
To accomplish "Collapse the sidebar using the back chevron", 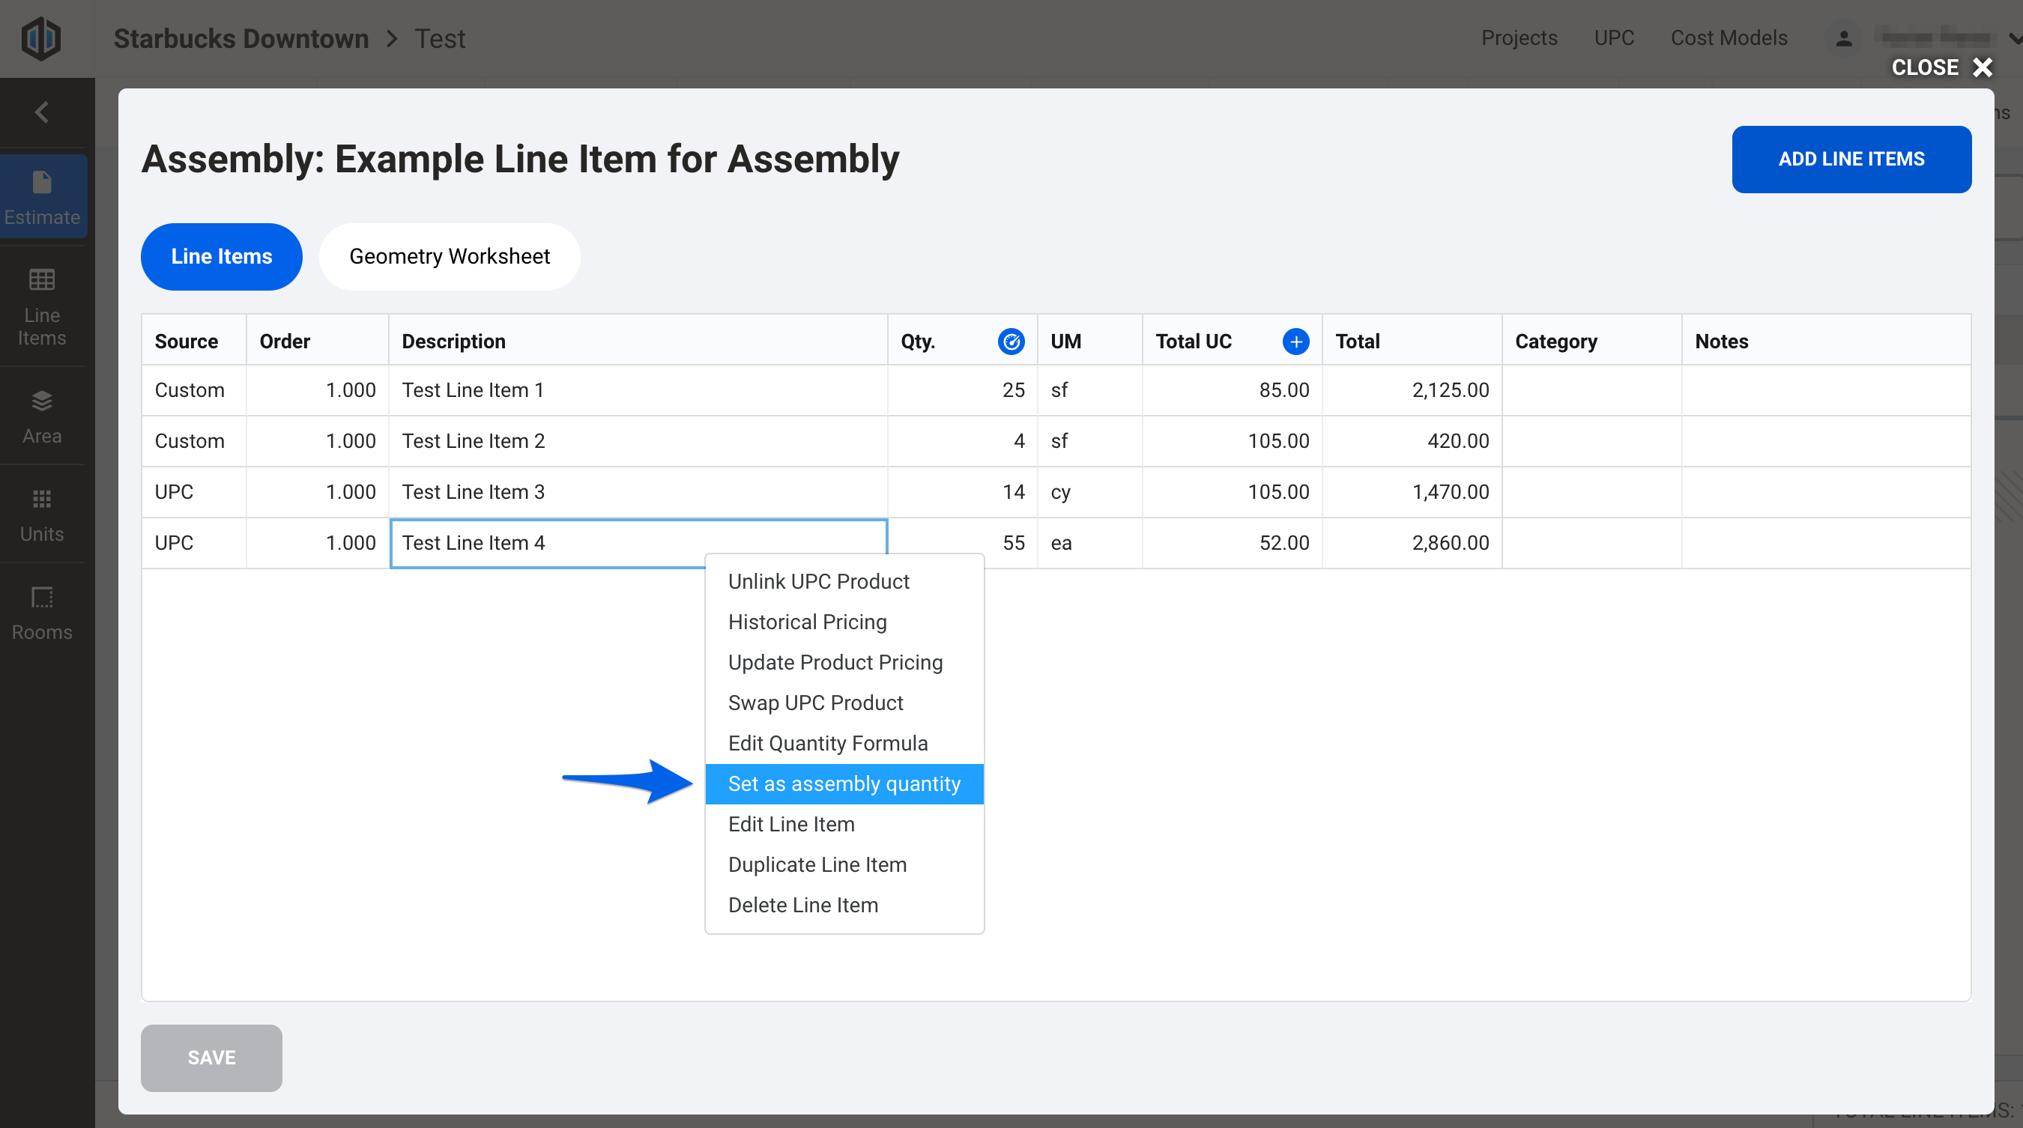I will 41,112.
